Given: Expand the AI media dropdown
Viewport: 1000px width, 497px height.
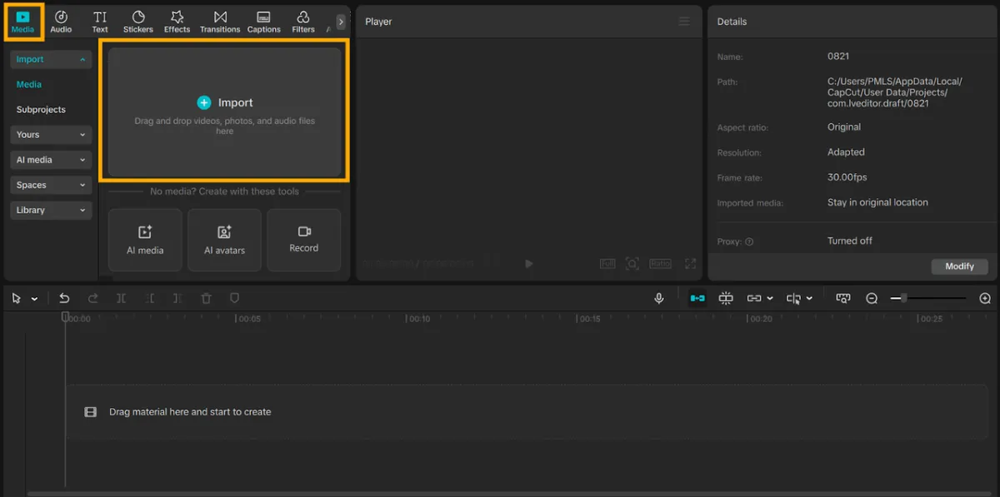Looking at the screenshot, I should [52, 160].
